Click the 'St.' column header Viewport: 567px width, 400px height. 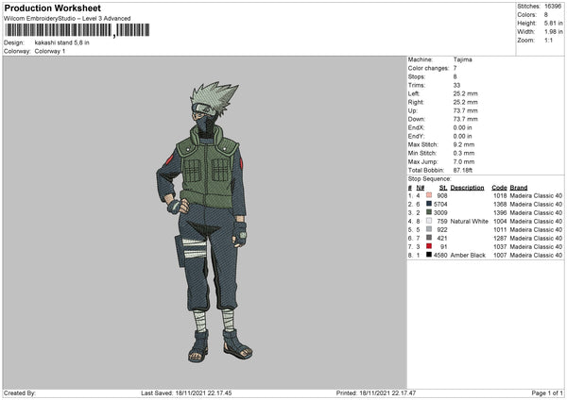coord(443,188)
